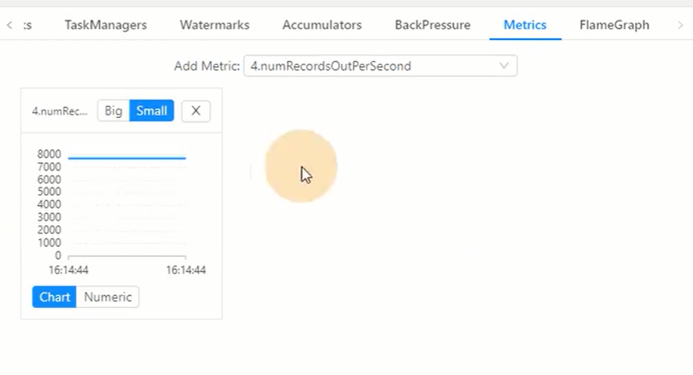View the BackPressure tab
This screenshot has width=693, height=375.
(x=432, y=26)
